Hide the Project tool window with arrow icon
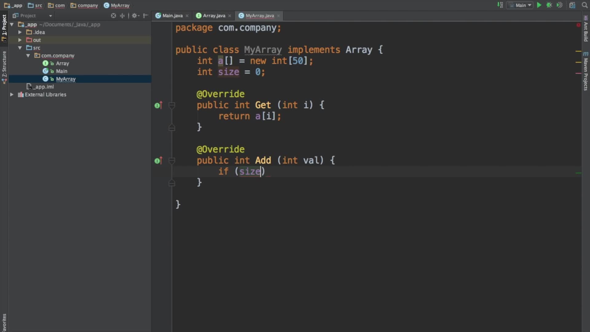 coord(146,16)
